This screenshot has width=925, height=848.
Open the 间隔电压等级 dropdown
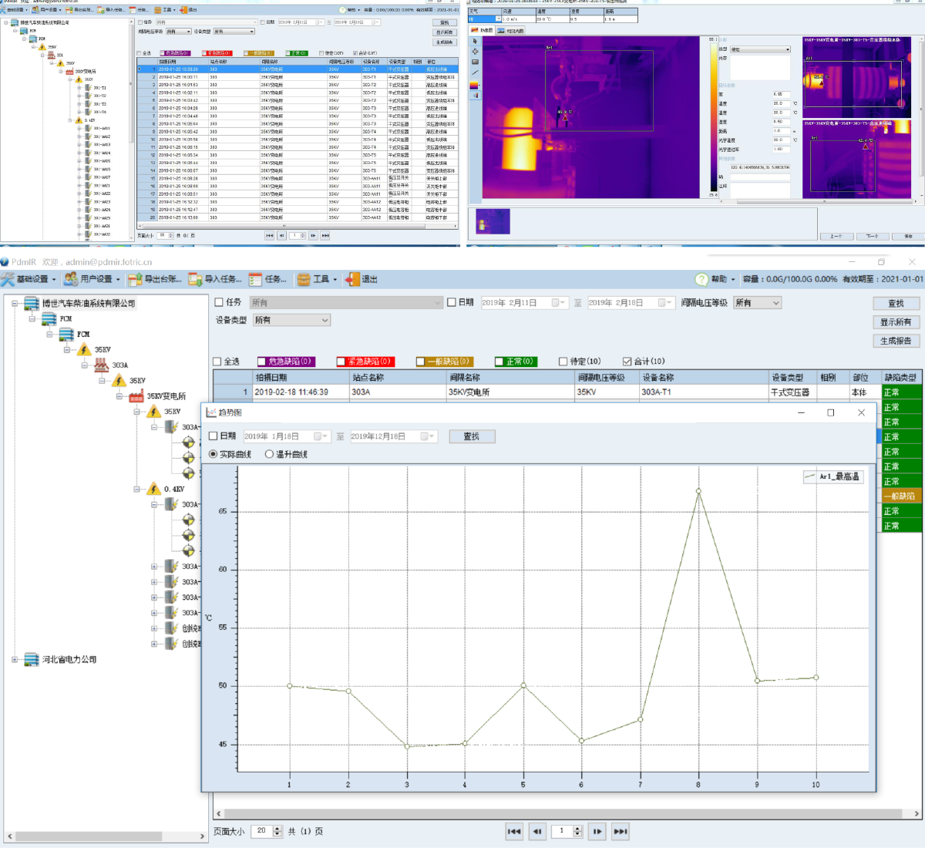[757, 303]
